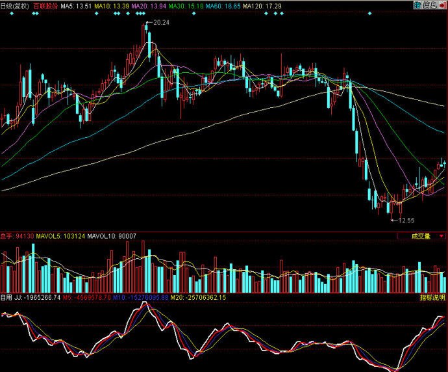Click the 12.55 low price label

(406, 220)
